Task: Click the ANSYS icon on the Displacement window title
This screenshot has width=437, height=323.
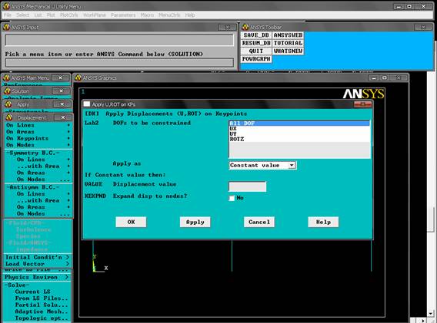Action: point(9,117)
